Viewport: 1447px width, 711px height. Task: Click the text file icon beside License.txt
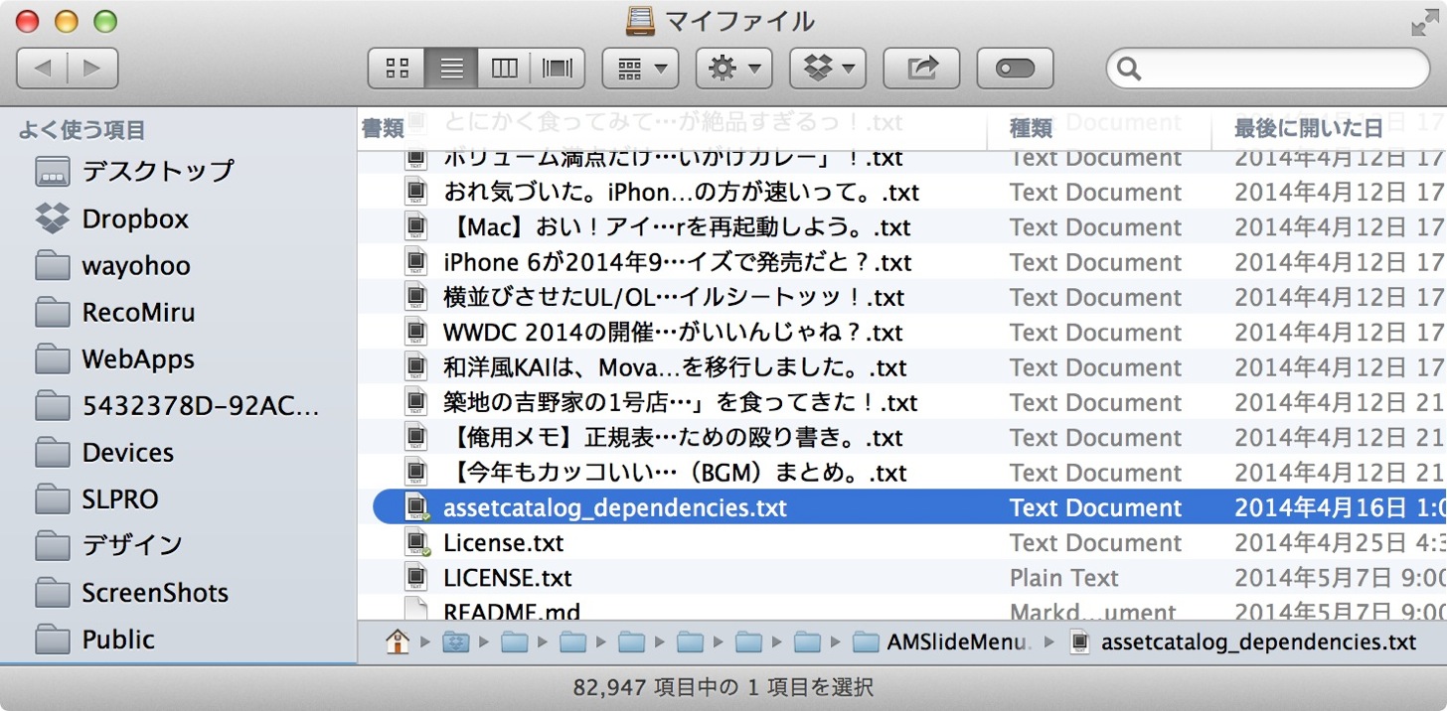(416, 542)
